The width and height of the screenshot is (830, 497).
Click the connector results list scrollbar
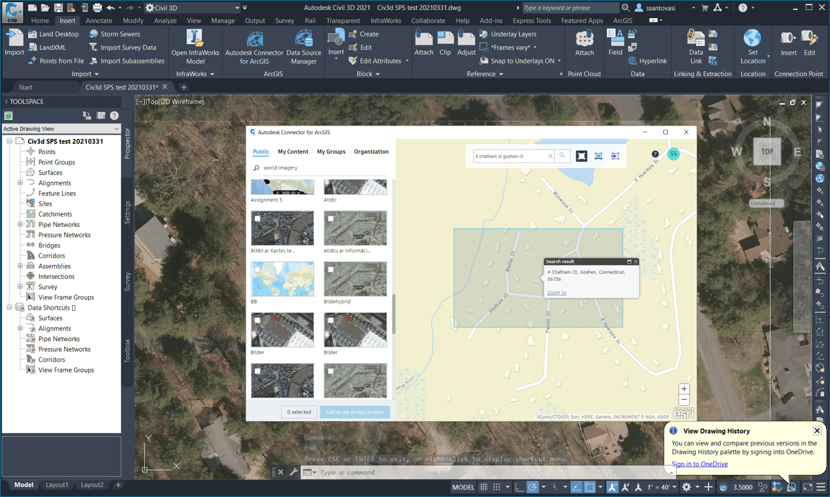[394, 314]
